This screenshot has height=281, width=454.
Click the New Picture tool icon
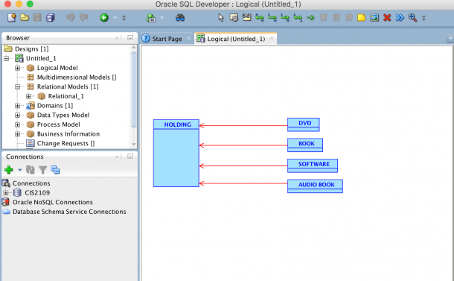tap(374, 18)
